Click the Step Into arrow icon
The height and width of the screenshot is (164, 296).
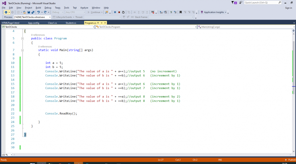139,12
